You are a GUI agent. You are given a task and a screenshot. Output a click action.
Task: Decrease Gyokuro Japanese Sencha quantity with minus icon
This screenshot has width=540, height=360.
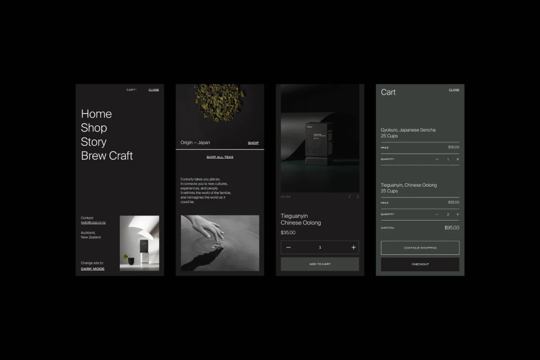437,159
